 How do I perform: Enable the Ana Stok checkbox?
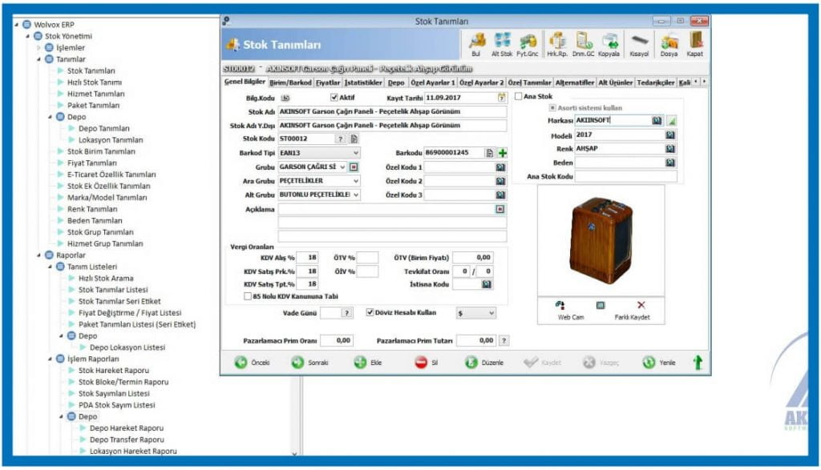pyautogui.click(x=519, y=96)
